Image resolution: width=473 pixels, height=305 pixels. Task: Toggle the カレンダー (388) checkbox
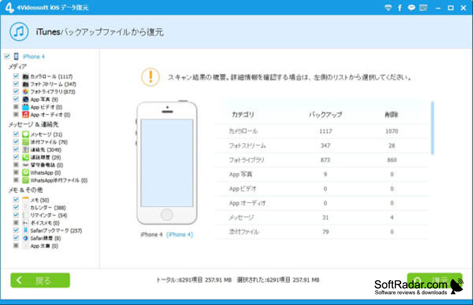16,207
